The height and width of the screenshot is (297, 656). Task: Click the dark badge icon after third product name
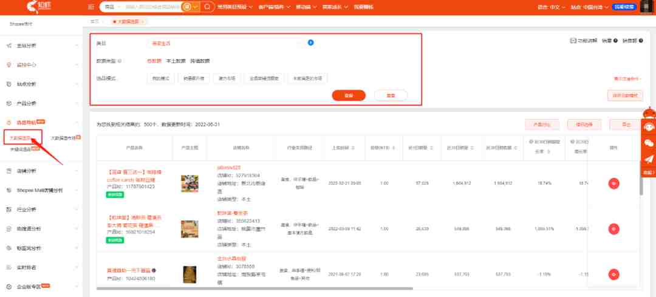point(154,270)
